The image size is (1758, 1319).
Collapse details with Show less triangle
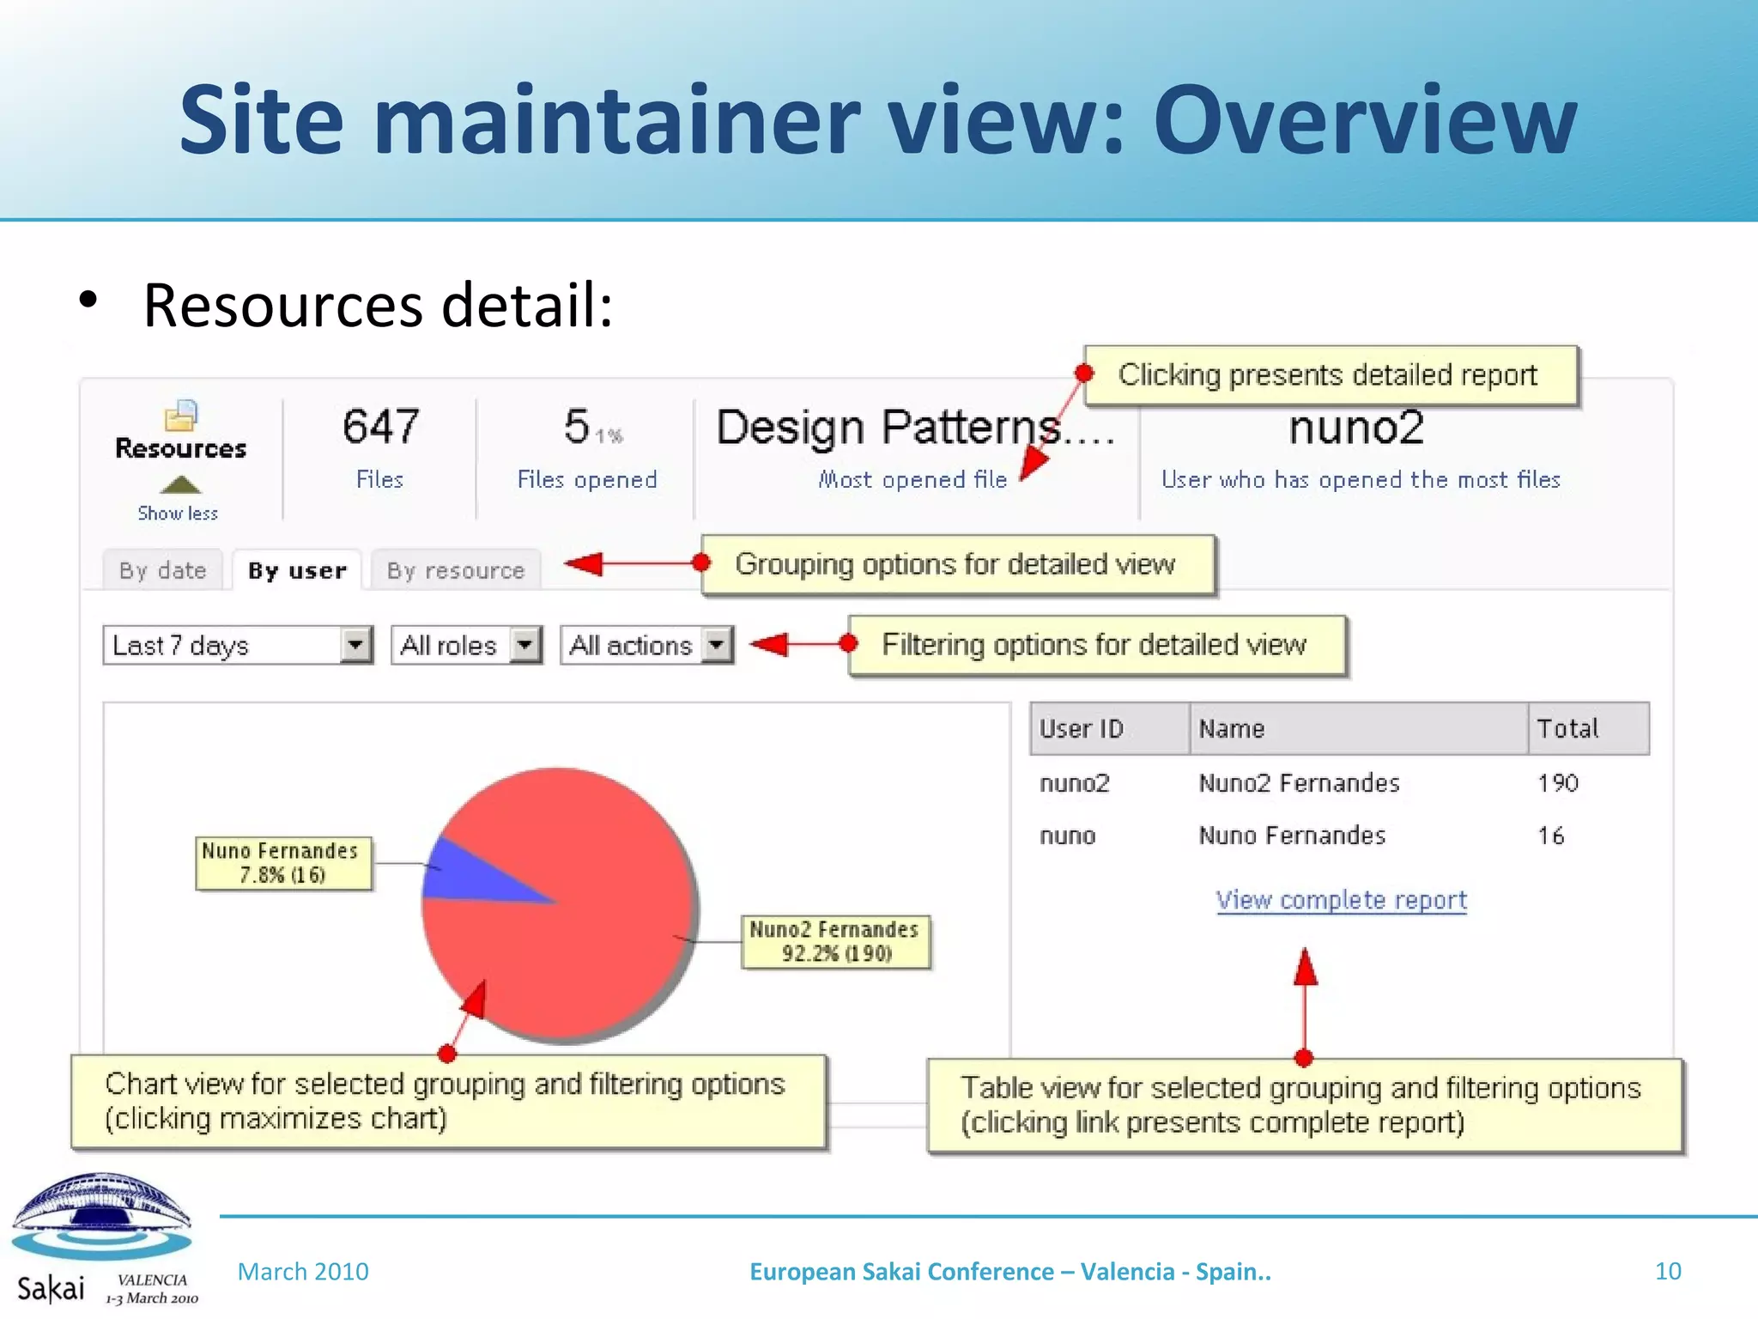click(180, 485)
